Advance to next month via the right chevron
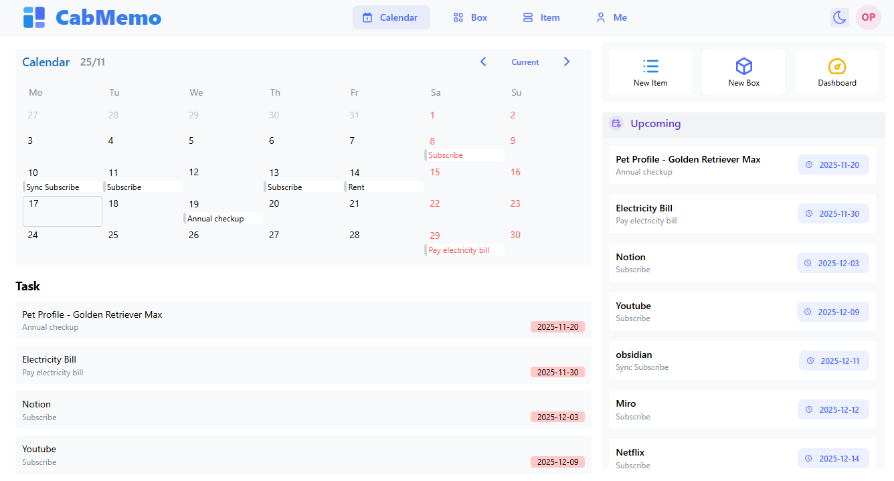 pos(567,62)
